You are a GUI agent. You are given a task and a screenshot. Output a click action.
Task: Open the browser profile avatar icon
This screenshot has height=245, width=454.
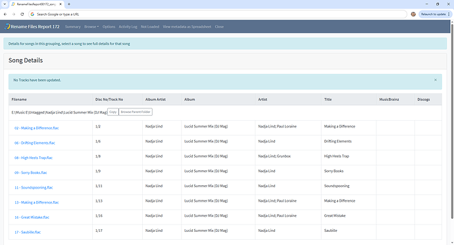pos(413,14)
